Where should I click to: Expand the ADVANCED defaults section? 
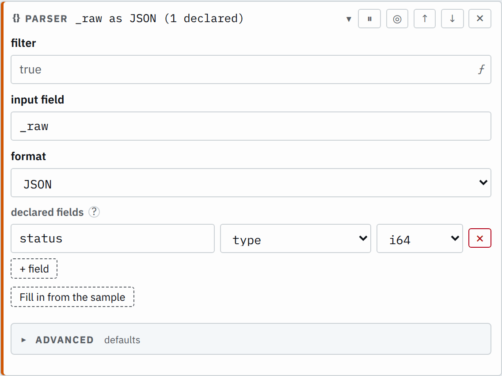(251, 339)
